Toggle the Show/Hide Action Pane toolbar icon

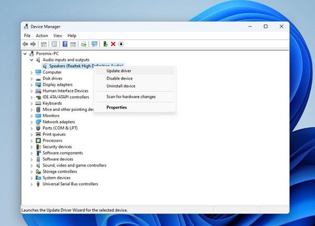point(73,44)
